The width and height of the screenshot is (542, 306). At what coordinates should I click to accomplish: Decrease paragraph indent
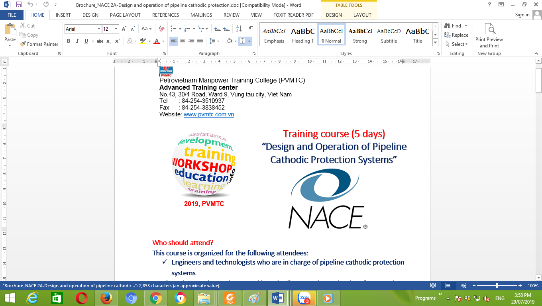(x=218, y=29)
